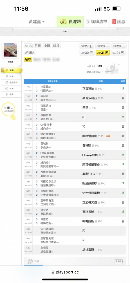Click the 桑普多利亞 主 PK prediction
The width and height of the screenshot is (130, 283).
(93, 98)
